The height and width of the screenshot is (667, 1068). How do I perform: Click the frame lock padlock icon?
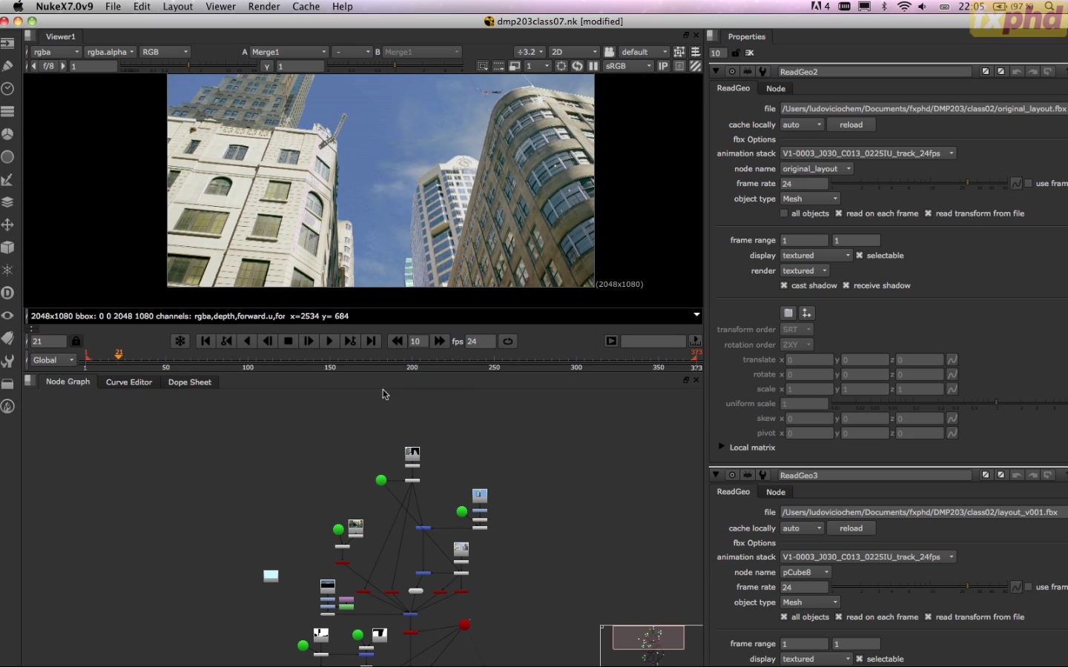click(x=76, y=341)
